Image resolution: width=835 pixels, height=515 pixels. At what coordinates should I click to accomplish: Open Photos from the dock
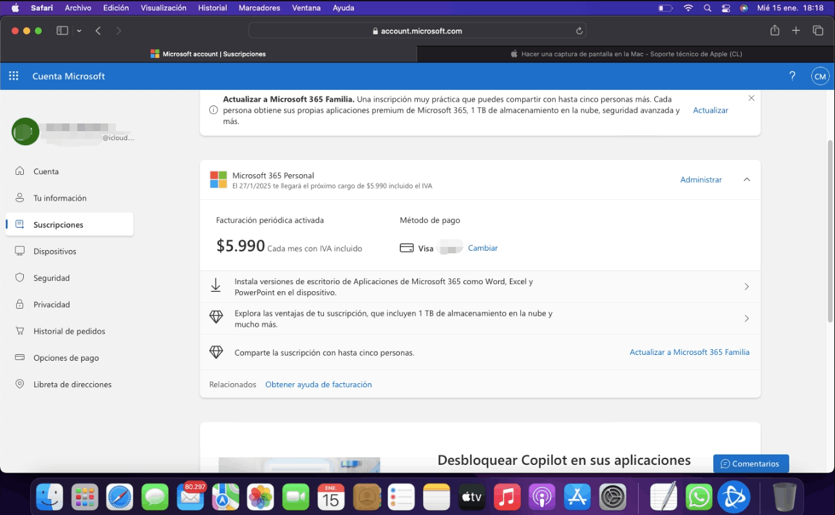click(260, 496)
